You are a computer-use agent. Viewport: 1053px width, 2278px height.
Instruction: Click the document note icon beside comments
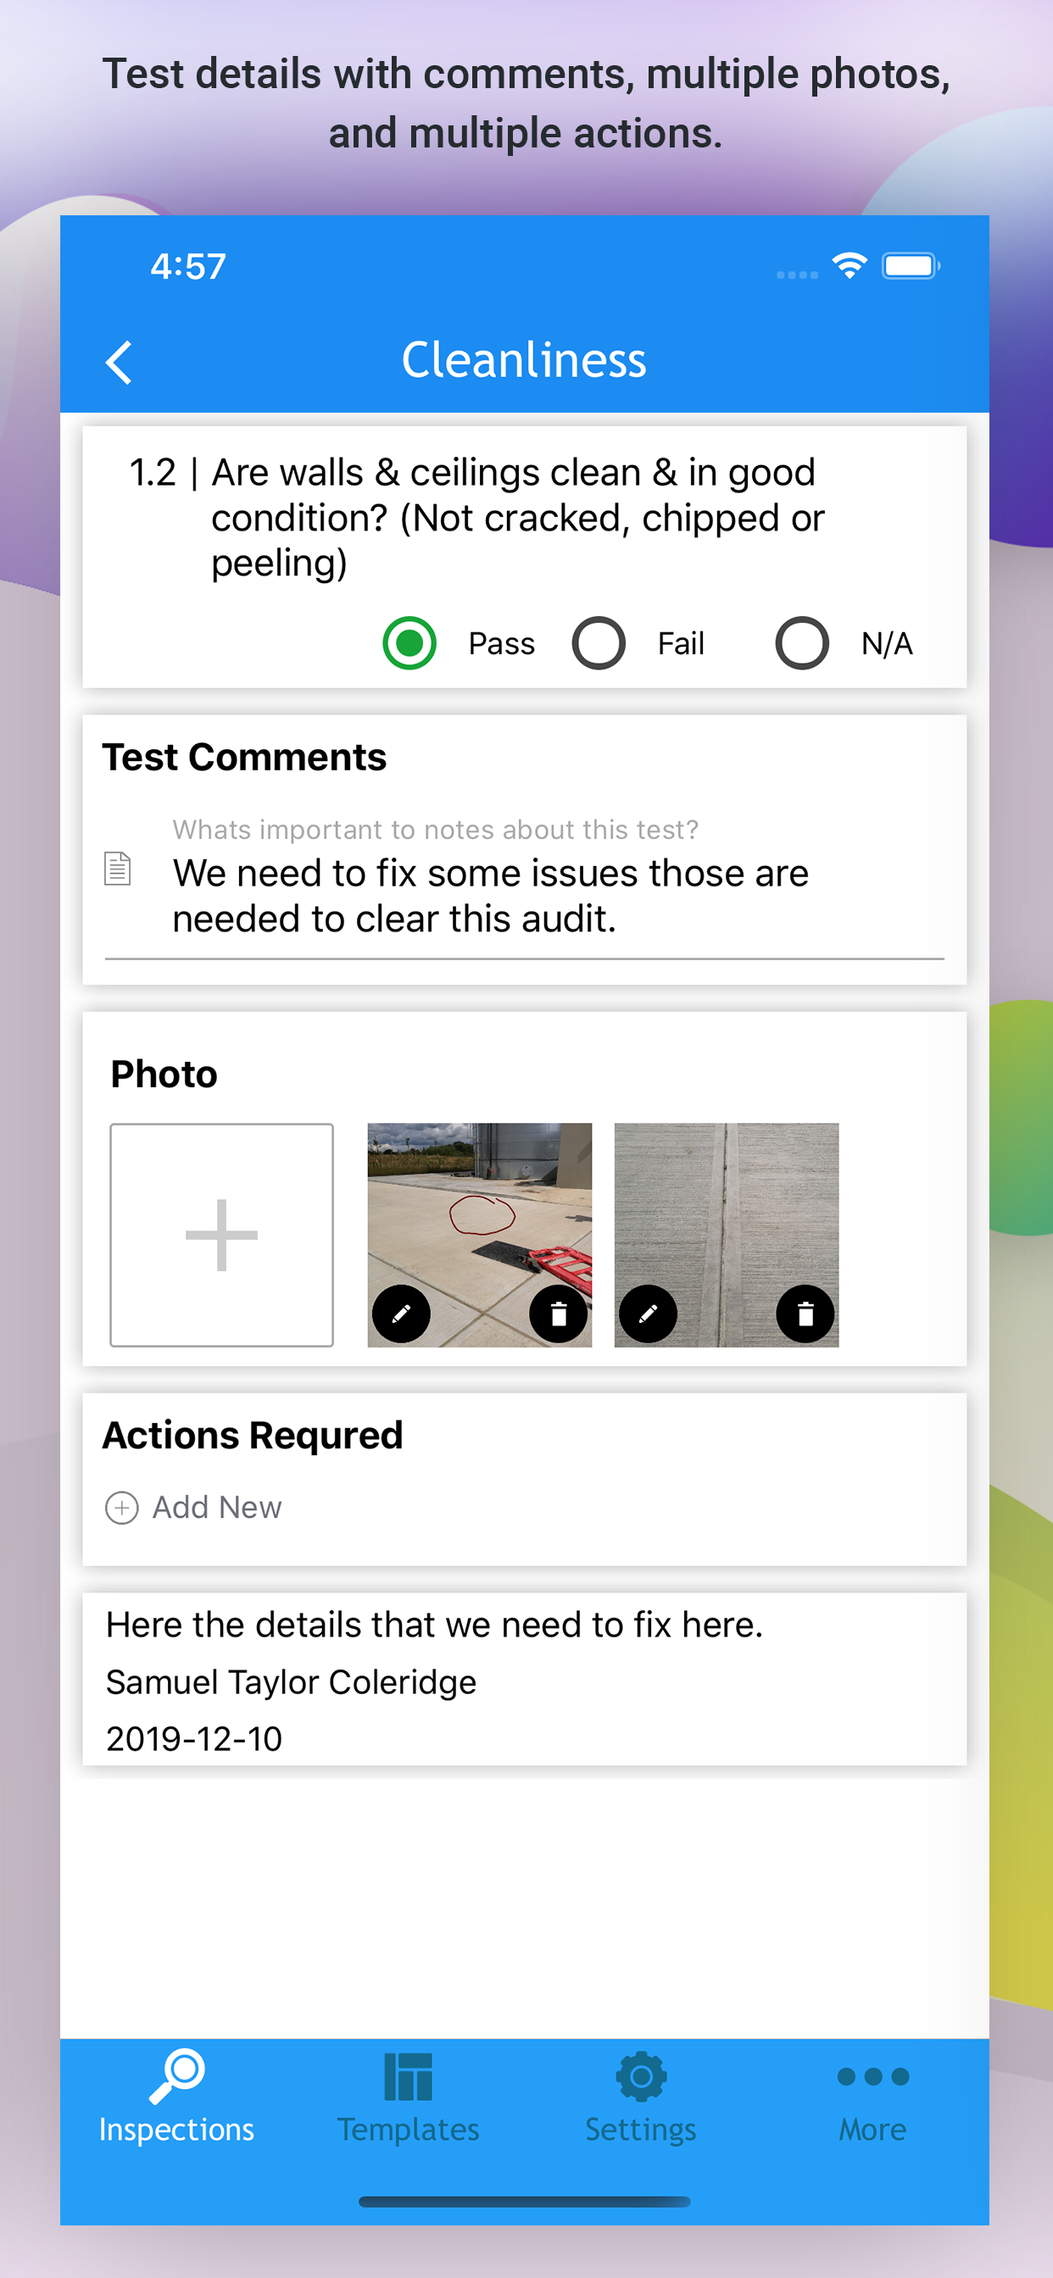pos(118,869)
